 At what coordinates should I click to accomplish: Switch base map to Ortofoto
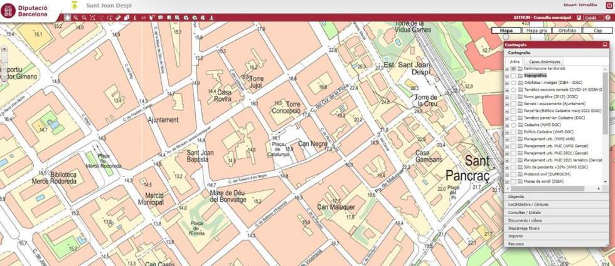click(x=567, y=29)
